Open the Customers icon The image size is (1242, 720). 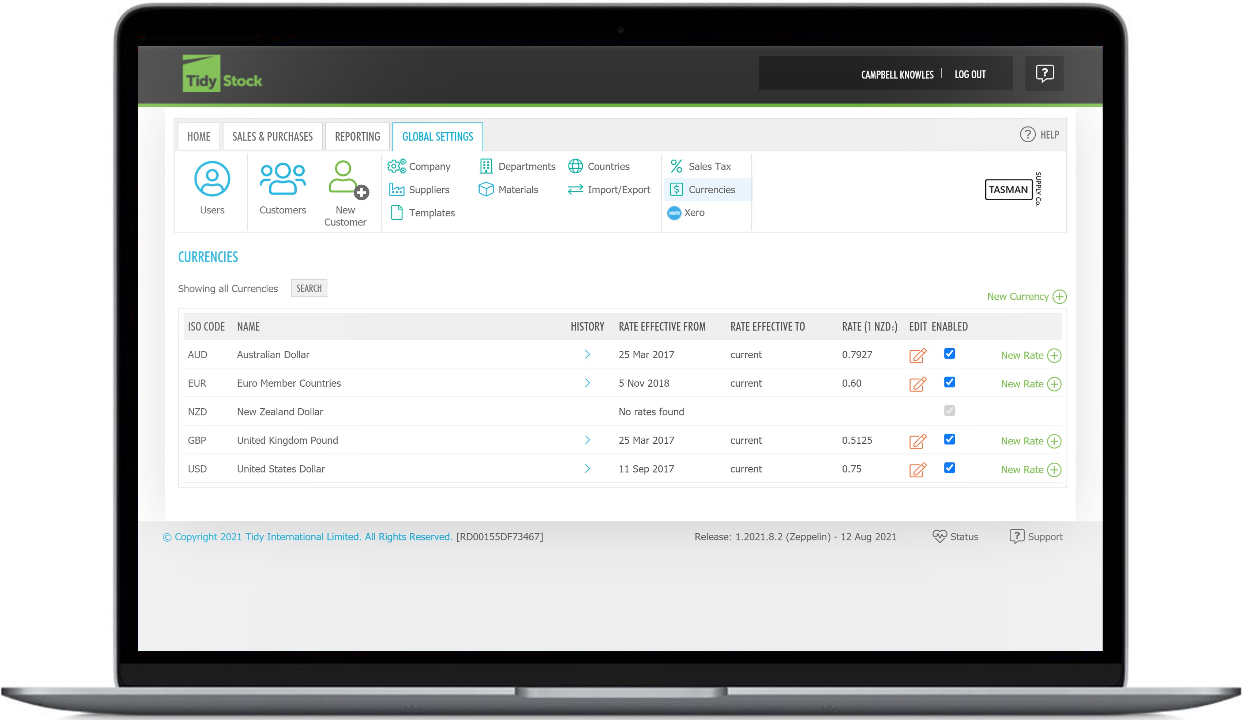[282, 179]
